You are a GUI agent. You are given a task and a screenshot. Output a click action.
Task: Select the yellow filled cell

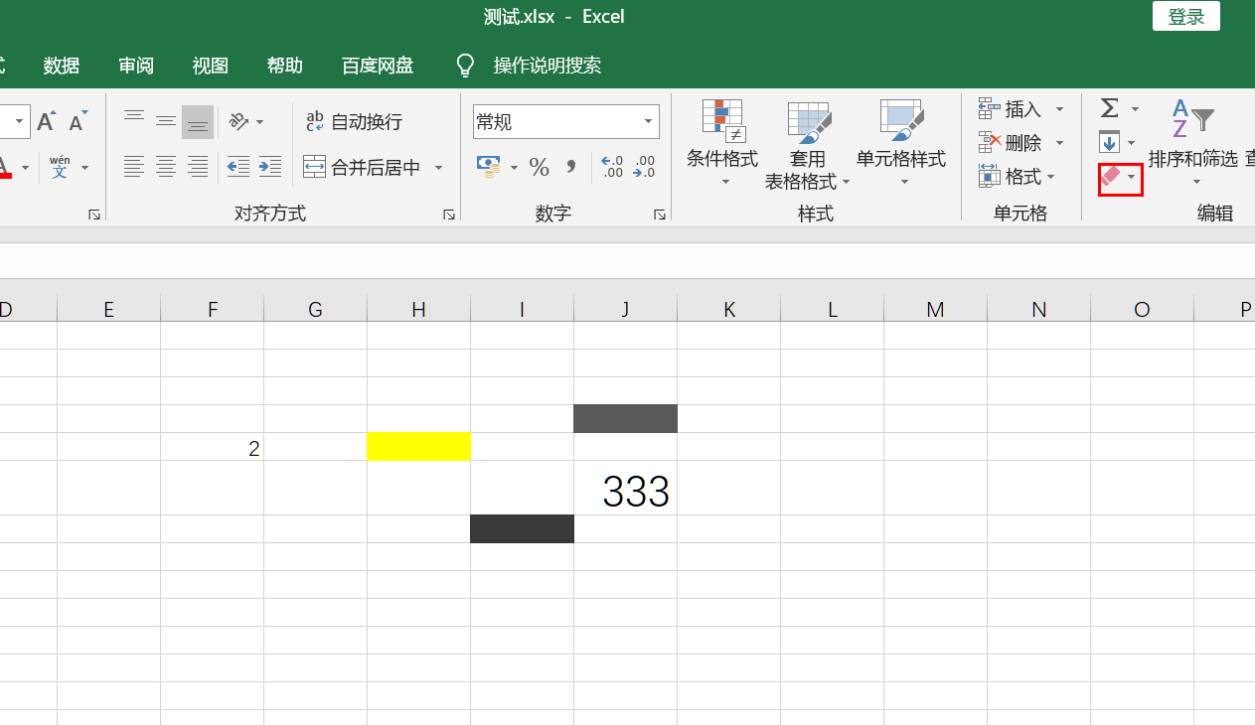tap(419, 447)
